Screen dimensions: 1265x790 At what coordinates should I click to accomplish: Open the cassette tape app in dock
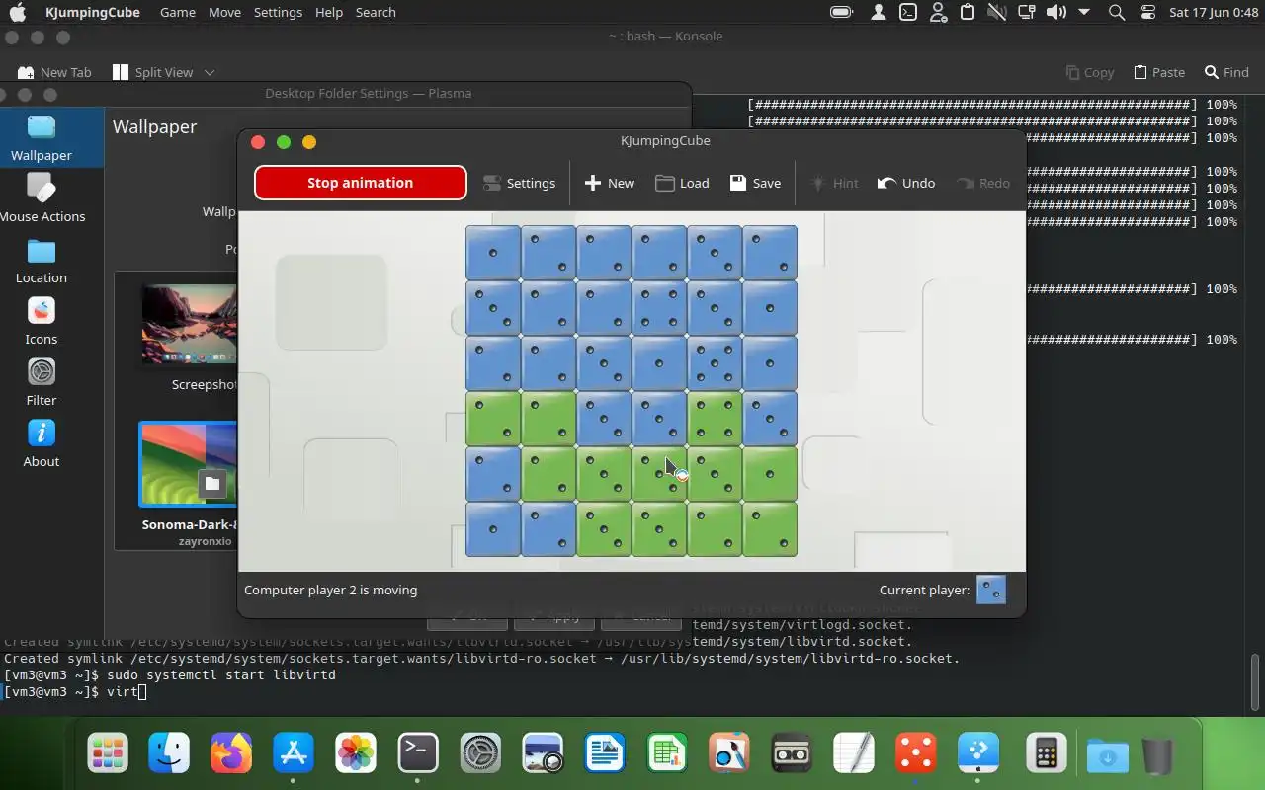click(x=792, y=753)
